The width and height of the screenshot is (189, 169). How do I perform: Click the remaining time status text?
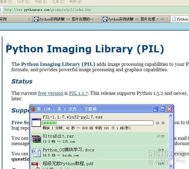point(87,128)
